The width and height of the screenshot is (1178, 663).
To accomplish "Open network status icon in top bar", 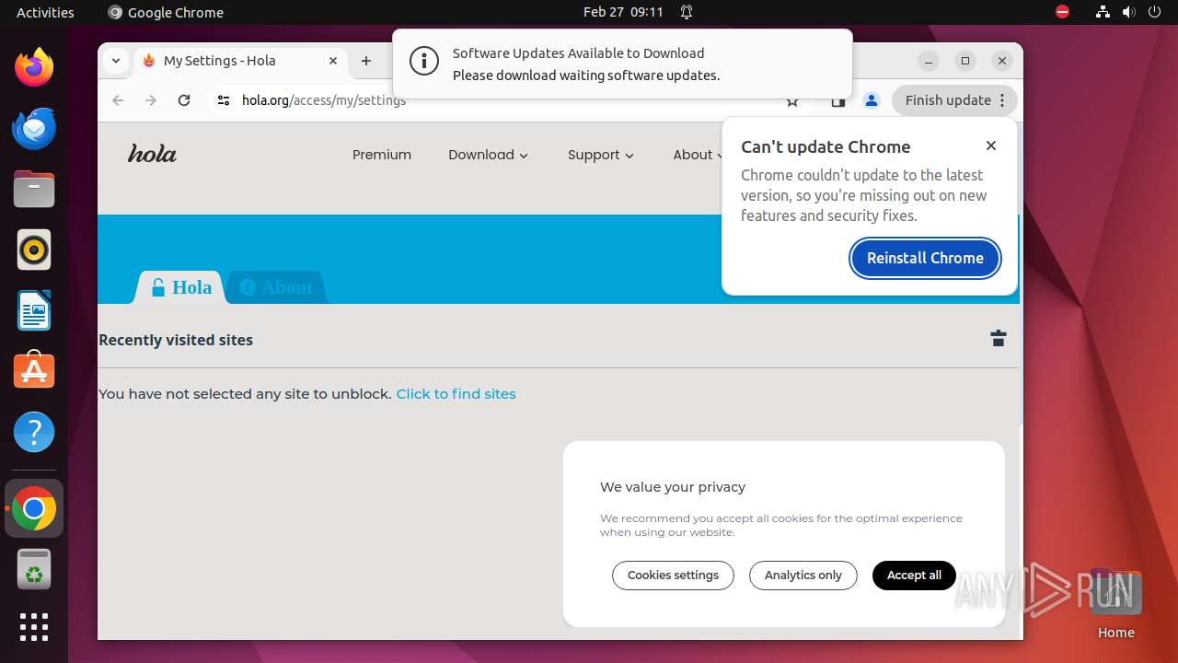I will pos(1103,12).
